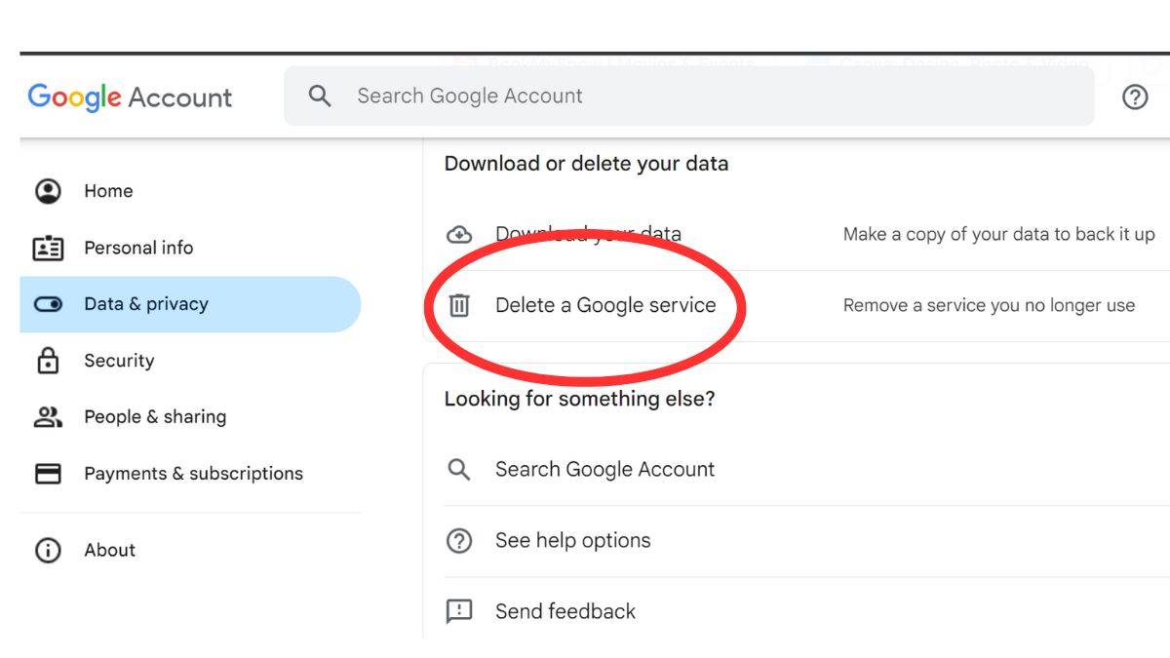Open the Data & privacy section
Viewport: 1170px width, 658px height.
[146, 304]
